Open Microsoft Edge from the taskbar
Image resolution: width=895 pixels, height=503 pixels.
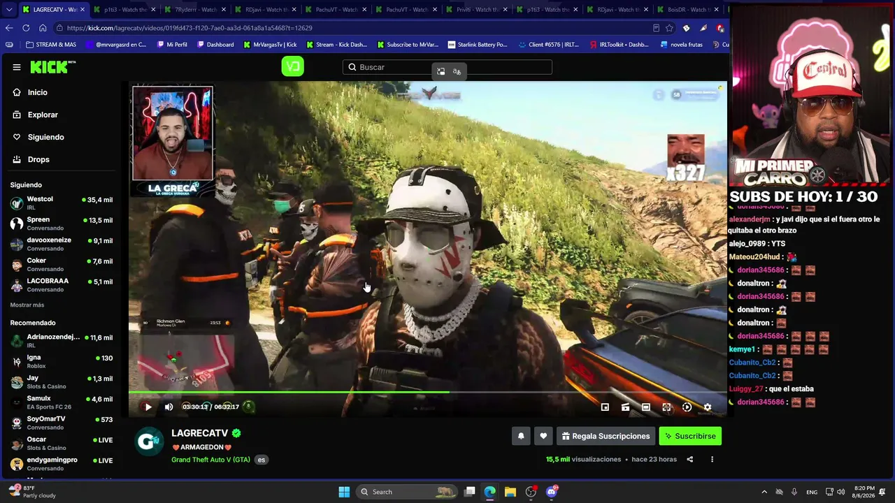(x=490, y=492)
